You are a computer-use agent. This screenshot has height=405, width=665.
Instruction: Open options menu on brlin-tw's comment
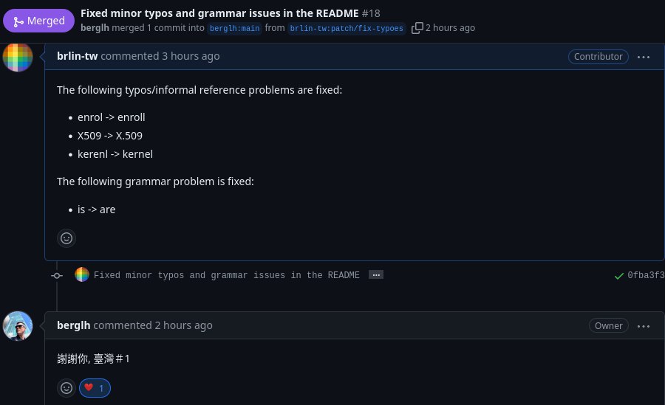[x=644, y=57]
